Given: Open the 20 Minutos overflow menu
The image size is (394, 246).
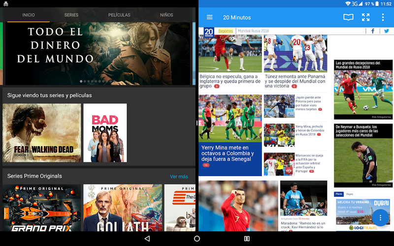Looking at the screenshot, I should [383, 17].
